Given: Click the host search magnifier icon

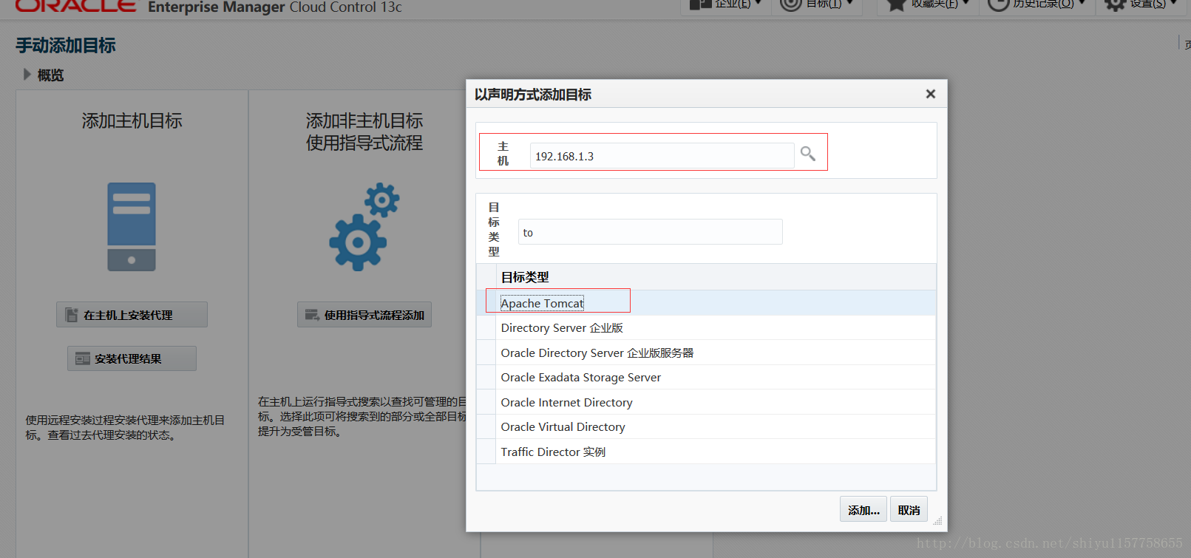Looking at the screenshot, I should point(807,154).
